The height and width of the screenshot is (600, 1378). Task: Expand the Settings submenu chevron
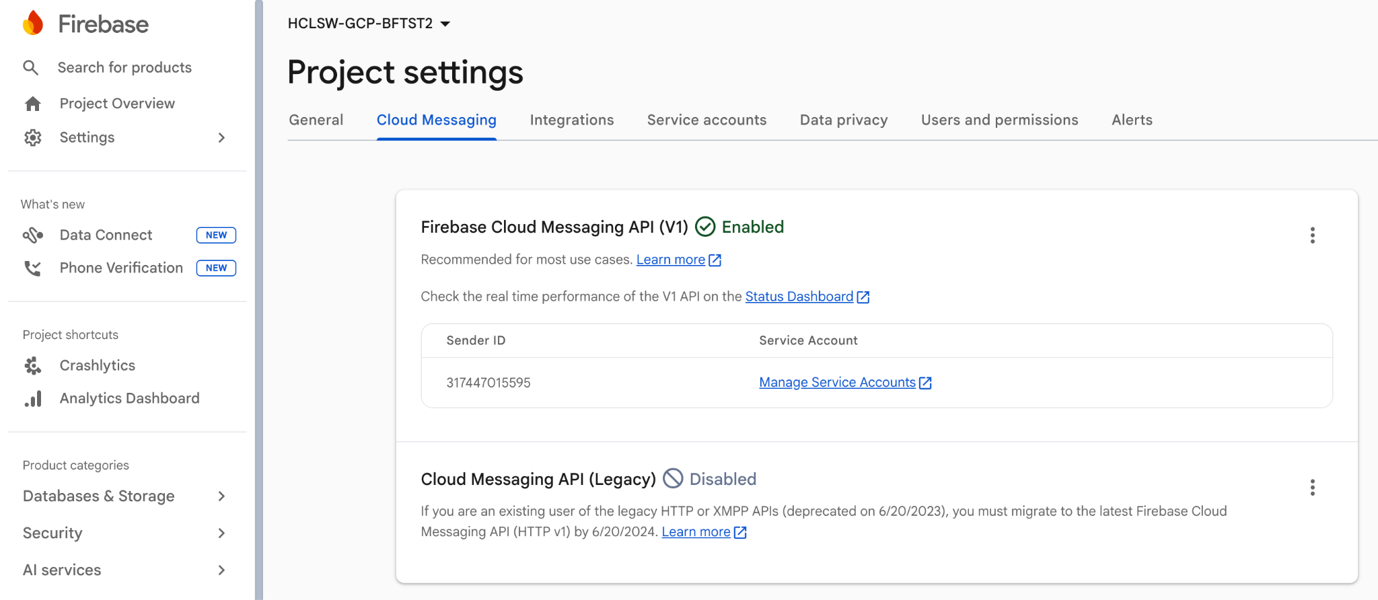[221, 137]
